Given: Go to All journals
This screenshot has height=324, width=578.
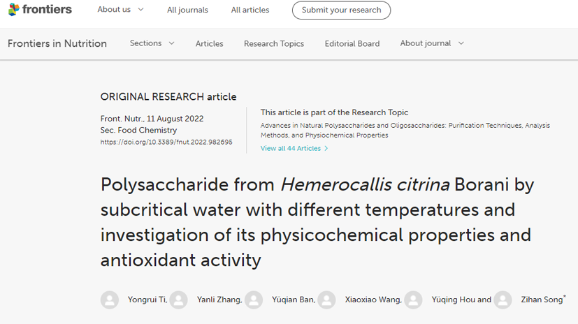Looking at the screenshot, I should click(187, 10).
